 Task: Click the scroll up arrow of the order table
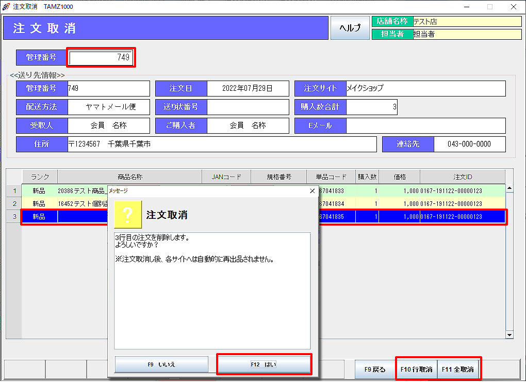tap(509, 188)
